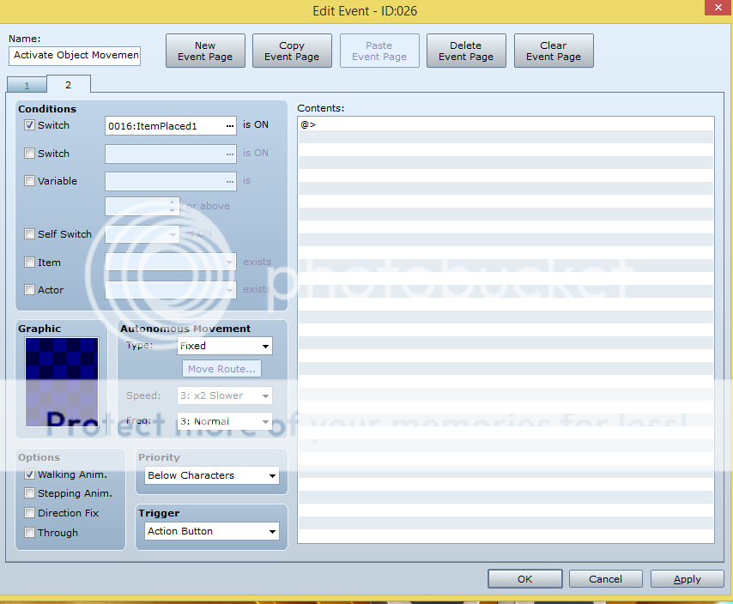Select the first @> line in Contents
The width and height of the screenshot is (733, 604).
tap(505, 125)
